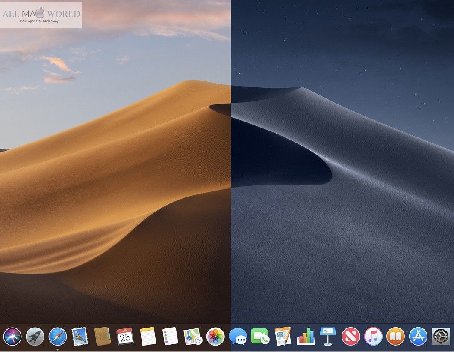Open the Mail stamp icon
Screen dimensions: 454x352
click(80, 336)
